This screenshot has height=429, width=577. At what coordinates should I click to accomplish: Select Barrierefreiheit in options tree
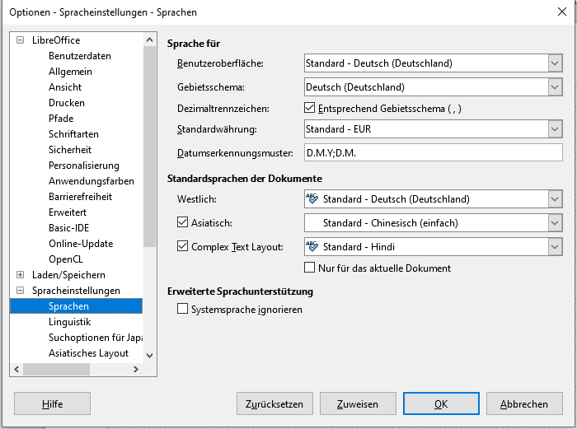(x=80, y=197)
